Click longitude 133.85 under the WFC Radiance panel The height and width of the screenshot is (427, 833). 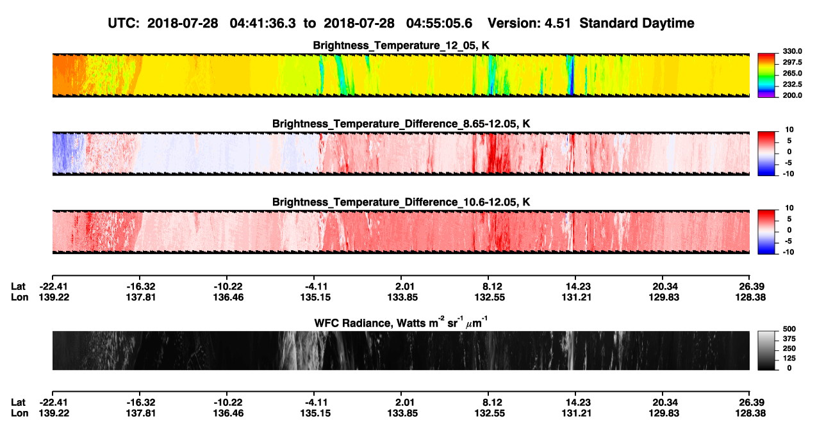click(404, 412)
